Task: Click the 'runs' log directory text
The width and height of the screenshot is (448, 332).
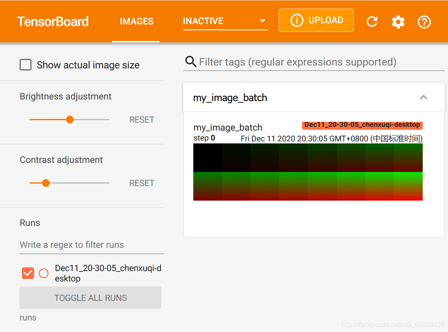Action: tap(28, 318)
